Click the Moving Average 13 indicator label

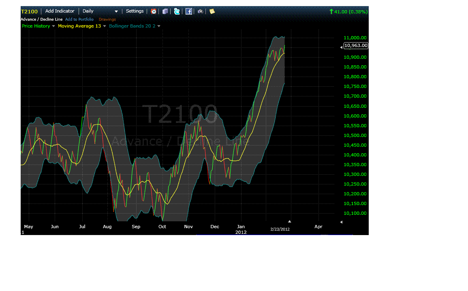coord(79,26)
